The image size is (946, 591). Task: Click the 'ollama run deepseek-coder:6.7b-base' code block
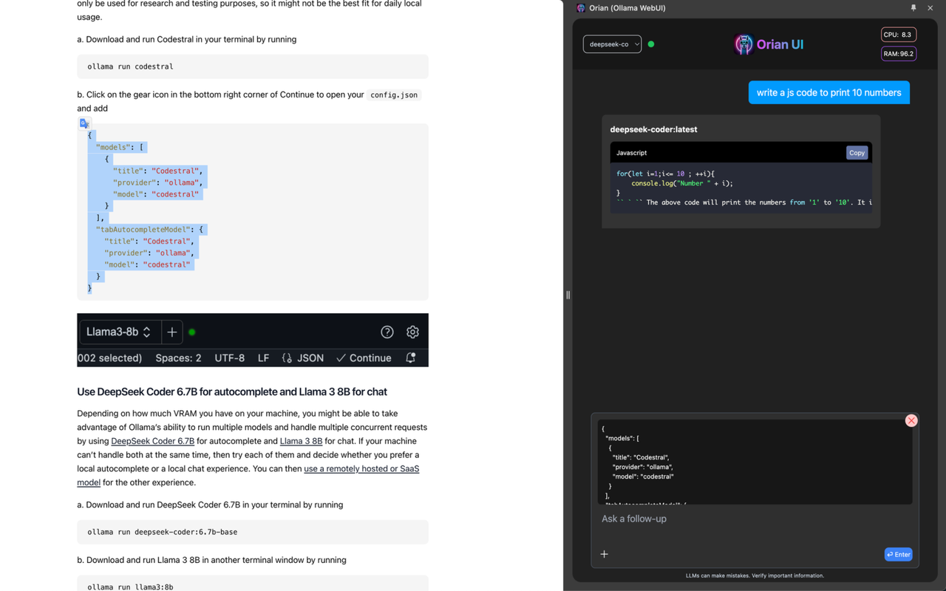(x=253, y=532)
